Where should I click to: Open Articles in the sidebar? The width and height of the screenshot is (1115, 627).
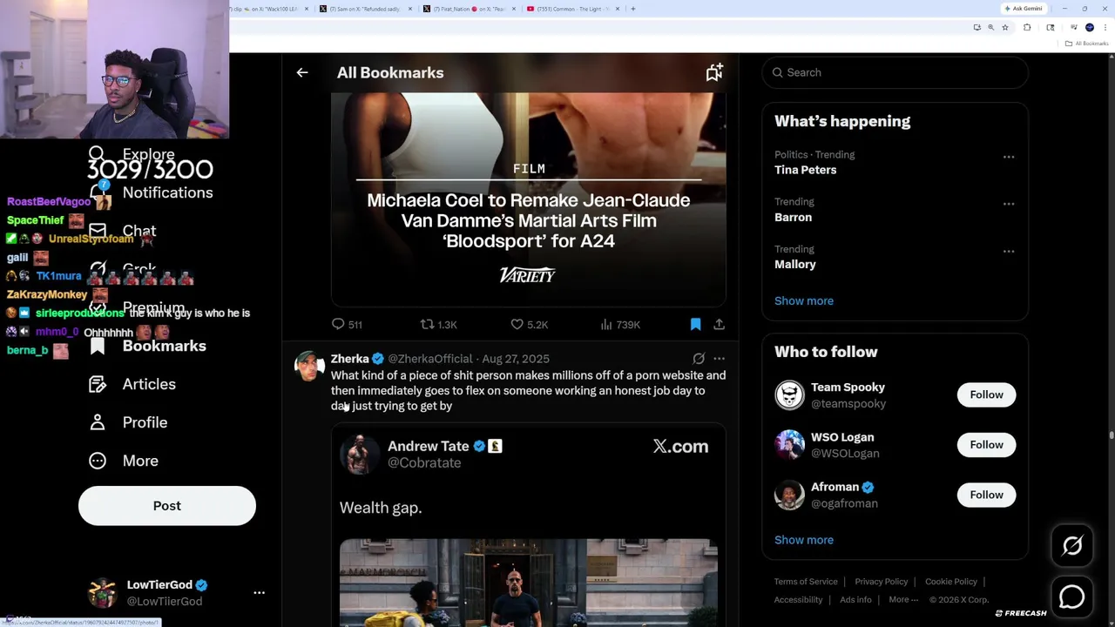click(x=149, y=384)
